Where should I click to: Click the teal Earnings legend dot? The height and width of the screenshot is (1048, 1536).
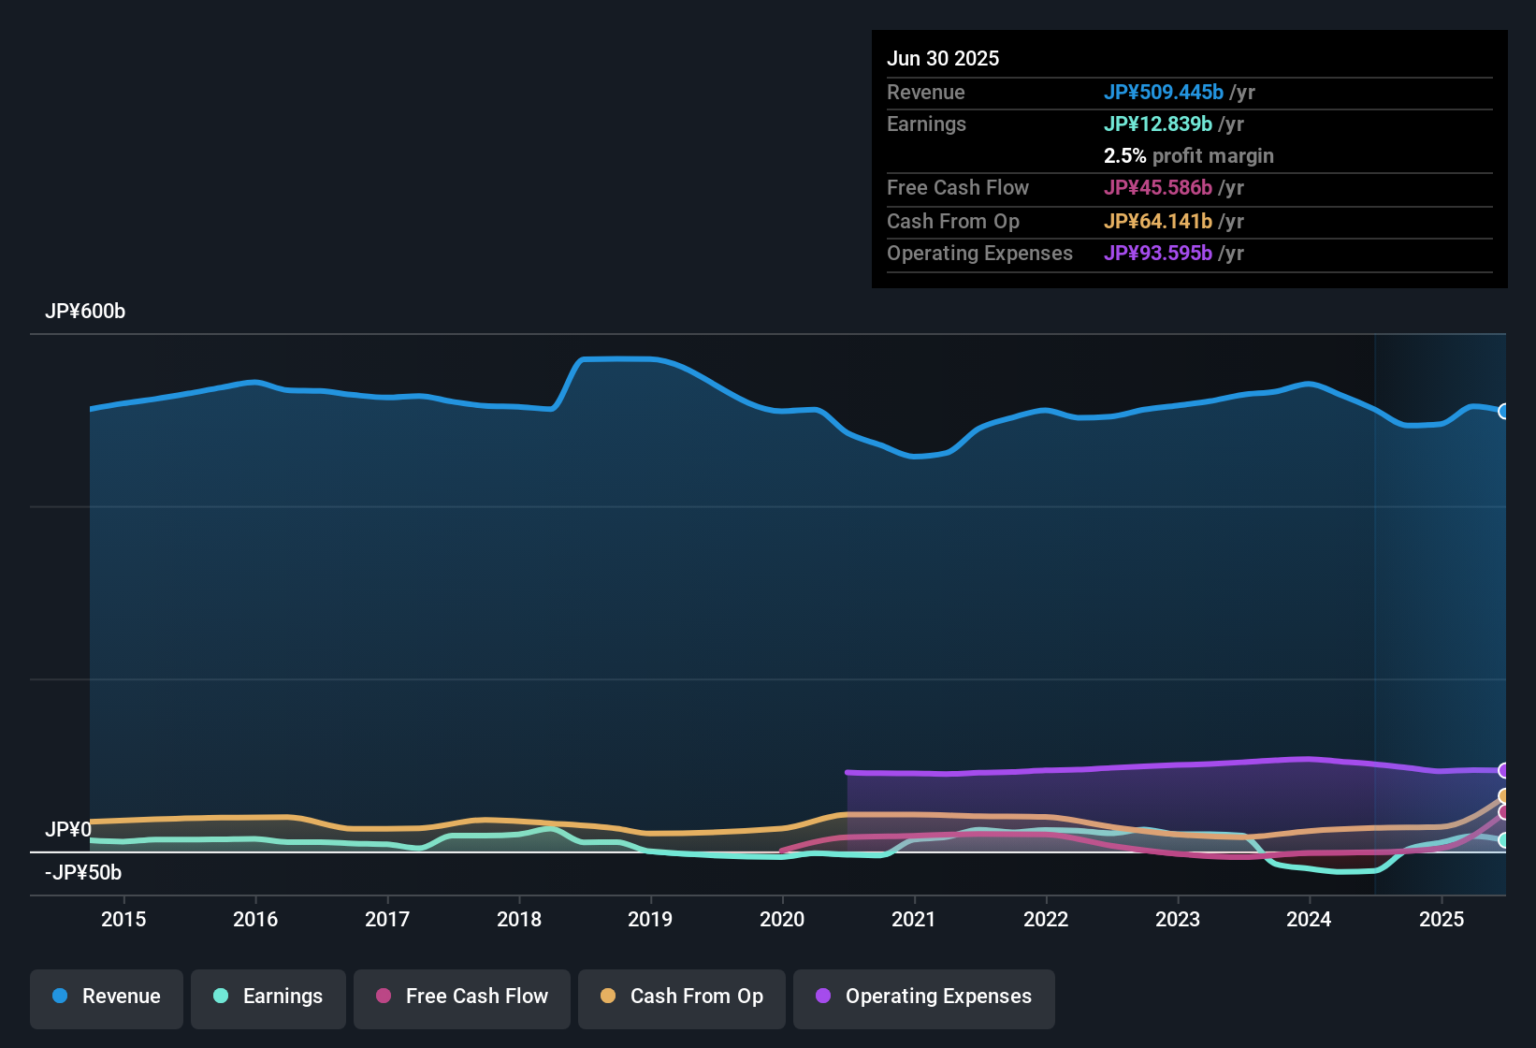(x=221, y=997)
